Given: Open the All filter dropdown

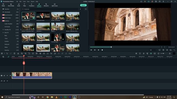Looking at the screenshot, I should tap(82, 9).
